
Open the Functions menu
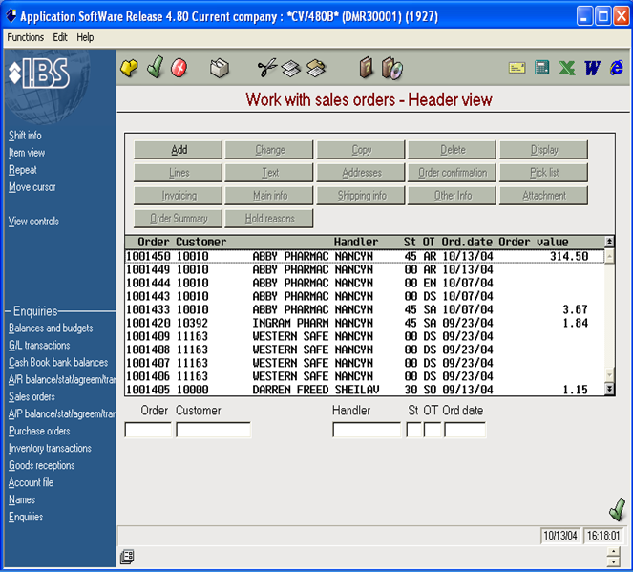26,37
